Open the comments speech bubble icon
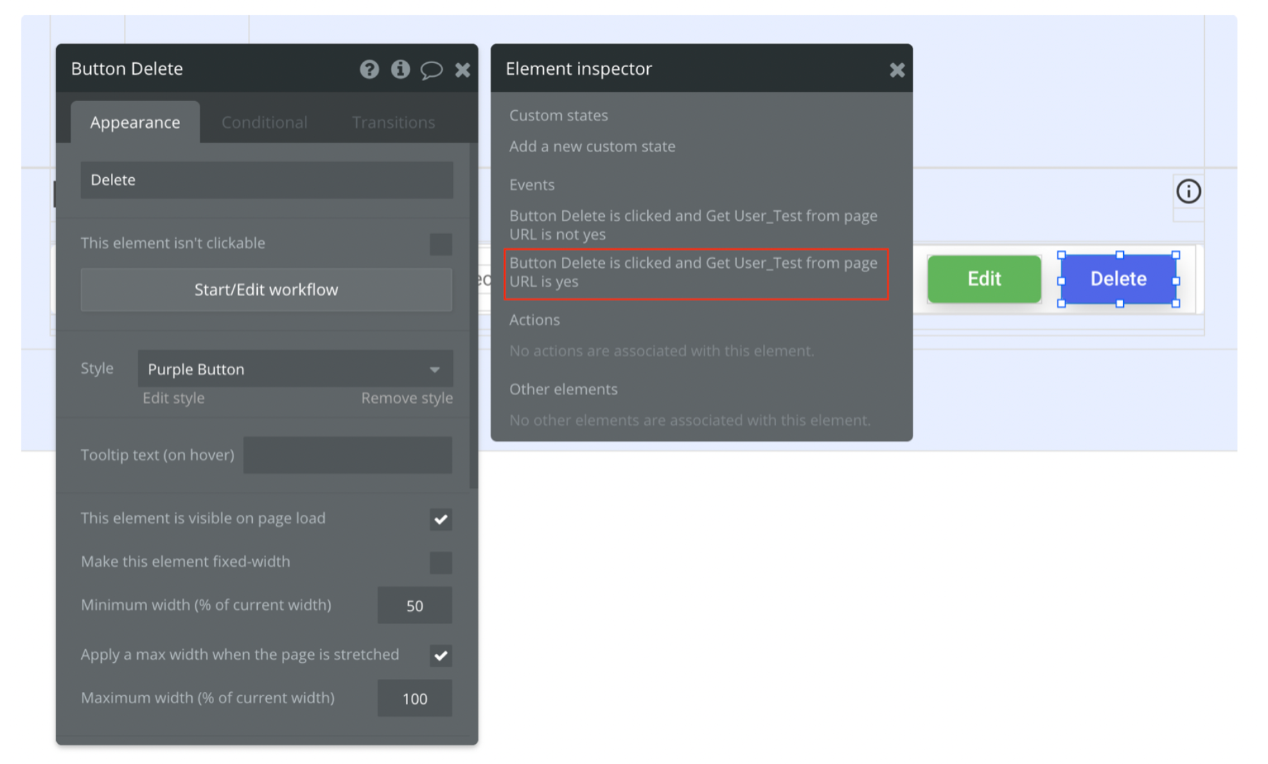Viewport: 1268px width, 764px height. pos(431,69)
